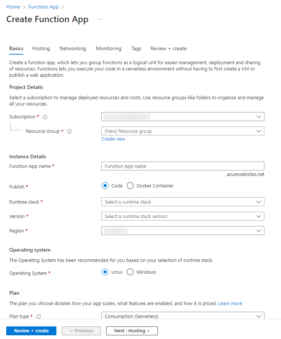Expand the Region dropdown

[183, 231]
